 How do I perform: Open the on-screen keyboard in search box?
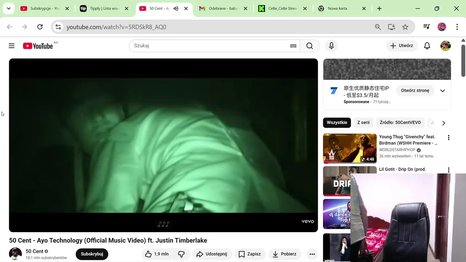tap(293, 46)
